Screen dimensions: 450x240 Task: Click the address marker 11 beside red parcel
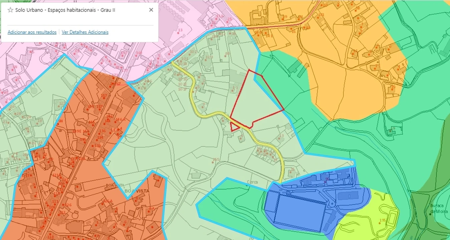tap(235, 88)
